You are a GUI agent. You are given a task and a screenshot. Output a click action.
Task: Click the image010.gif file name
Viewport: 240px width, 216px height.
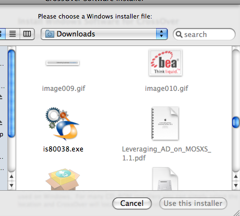pos(167,88)
